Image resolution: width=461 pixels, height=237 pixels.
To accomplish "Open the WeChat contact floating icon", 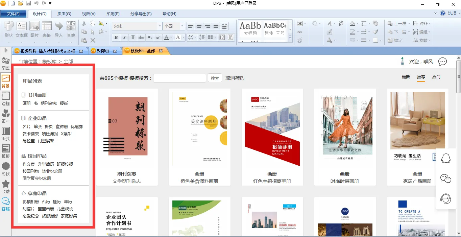I will 446,179.
